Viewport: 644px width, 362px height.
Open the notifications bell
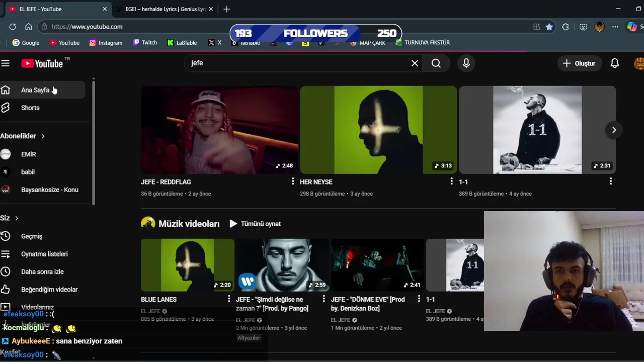614,63
